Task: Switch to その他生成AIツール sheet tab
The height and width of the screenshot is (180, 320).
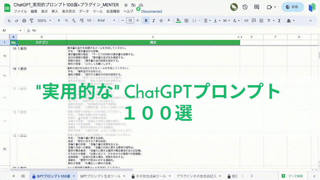Action: (x=151, y=176)
